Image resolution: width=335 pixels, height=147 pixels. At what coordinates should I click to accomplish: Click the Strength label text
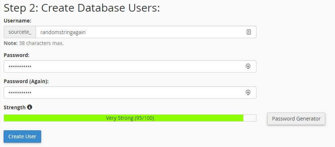click(x=15, y=107)
